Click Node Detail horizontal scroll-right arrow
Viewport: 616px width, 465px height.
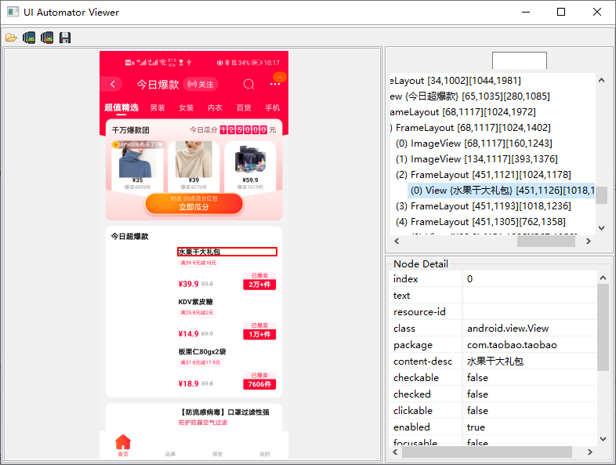[589, 452]
